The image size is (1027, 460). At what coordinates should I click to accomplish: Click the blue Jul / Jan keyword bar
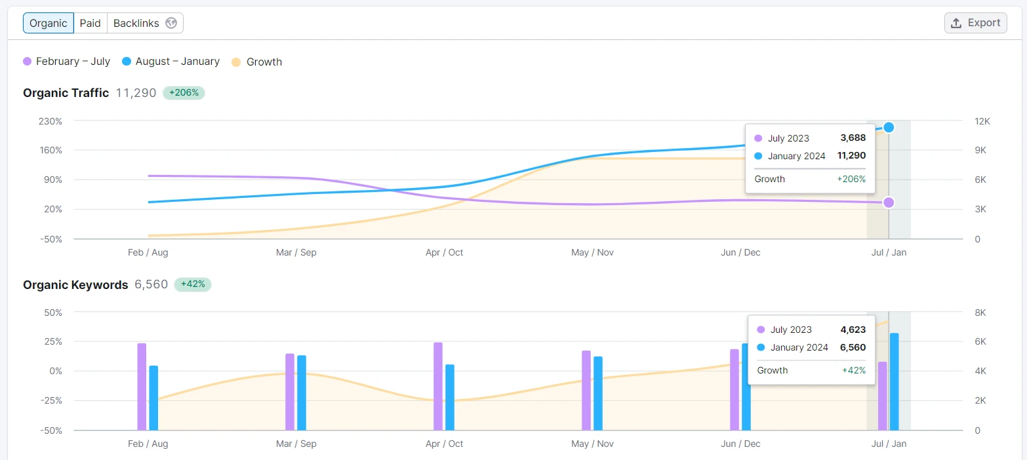pos(895,382)
